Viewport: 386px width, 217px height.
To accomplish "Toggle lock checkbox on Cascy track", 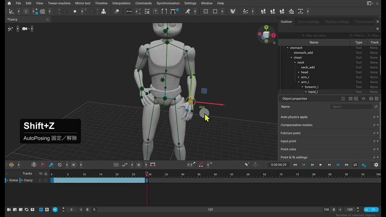I will tap(46, 180).
